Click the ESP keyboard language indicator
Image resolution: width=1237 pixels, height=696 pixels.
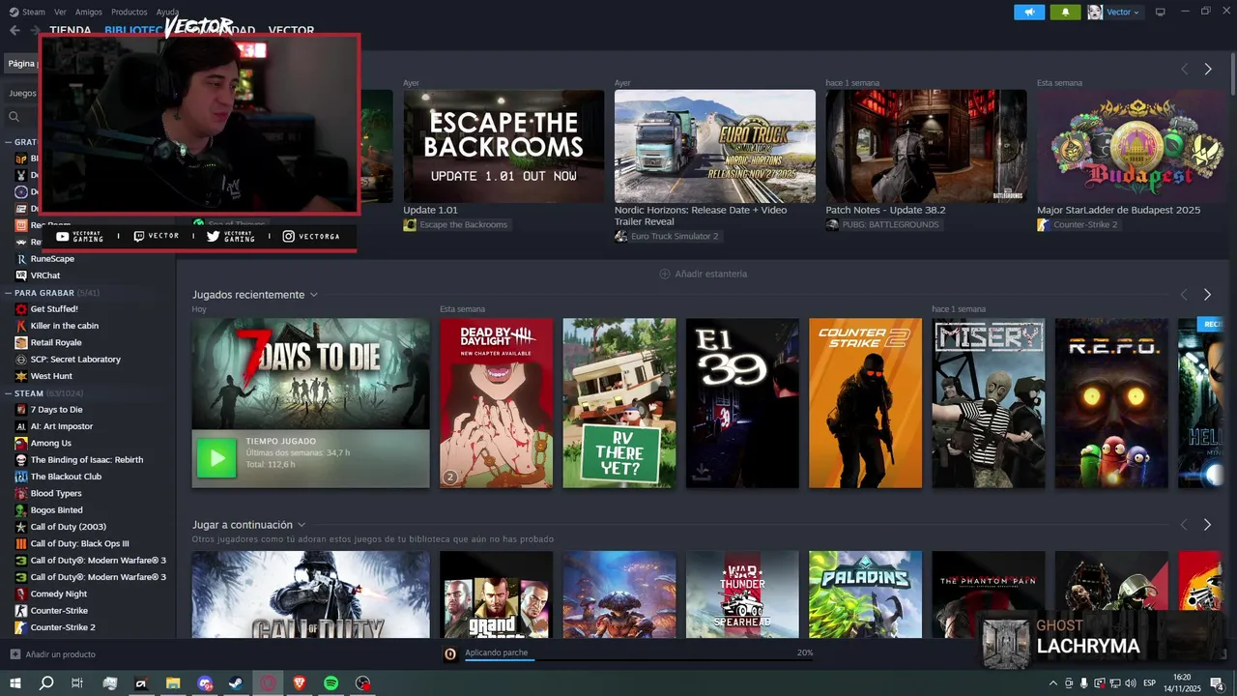(1149, 683)
